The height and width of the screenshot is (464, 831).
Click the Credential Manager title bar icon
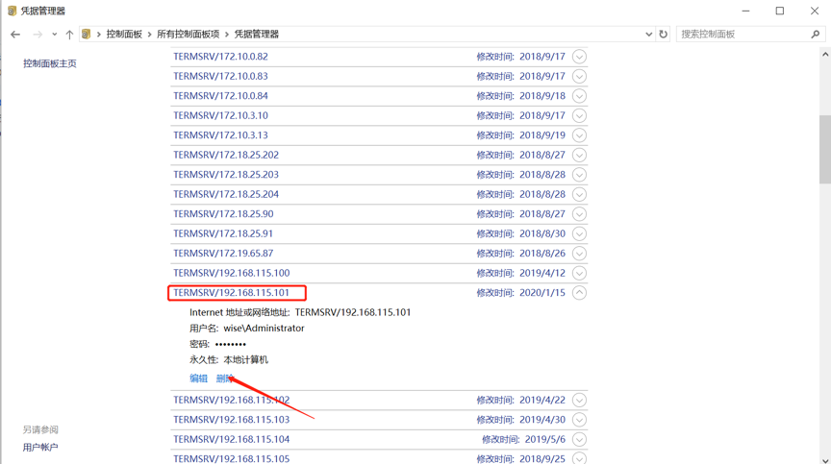(12, 11)
